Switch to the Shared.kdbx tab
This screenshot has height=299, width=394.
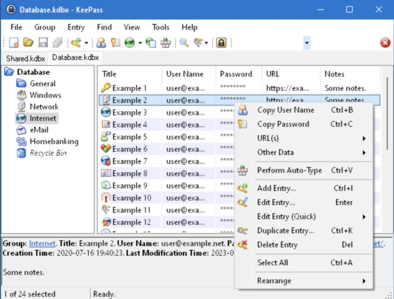[25, 58]
